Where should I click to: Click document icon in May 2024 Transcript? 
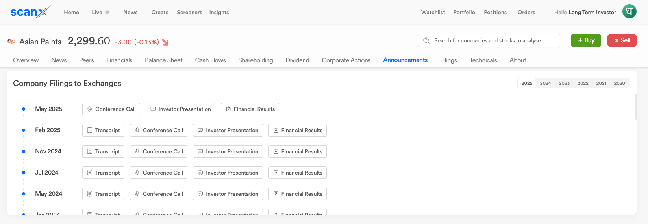[90, 194]
